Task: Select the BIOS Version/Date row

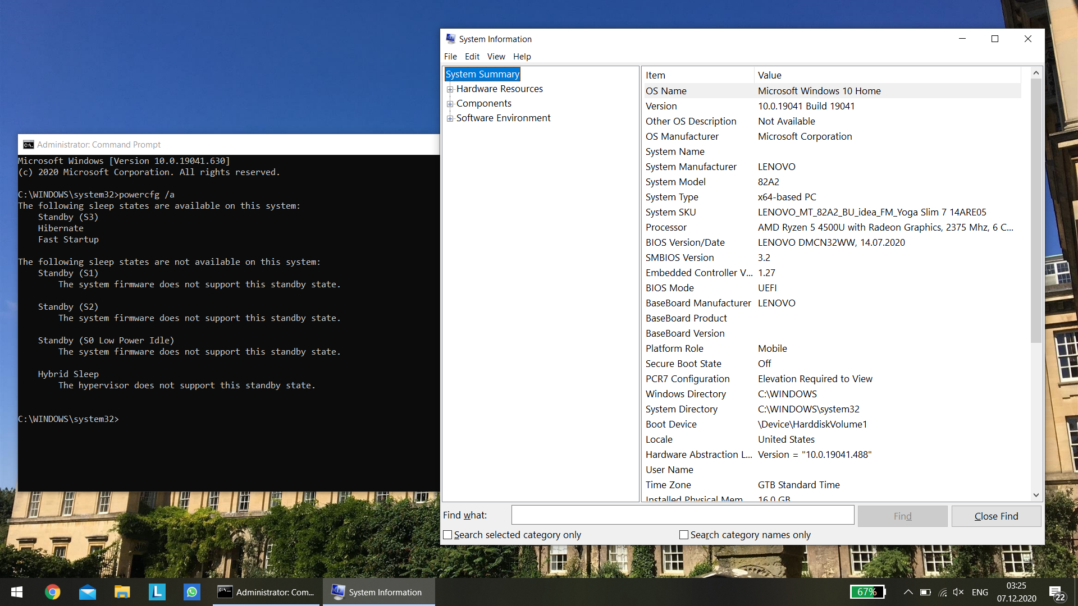Action: 832,242
